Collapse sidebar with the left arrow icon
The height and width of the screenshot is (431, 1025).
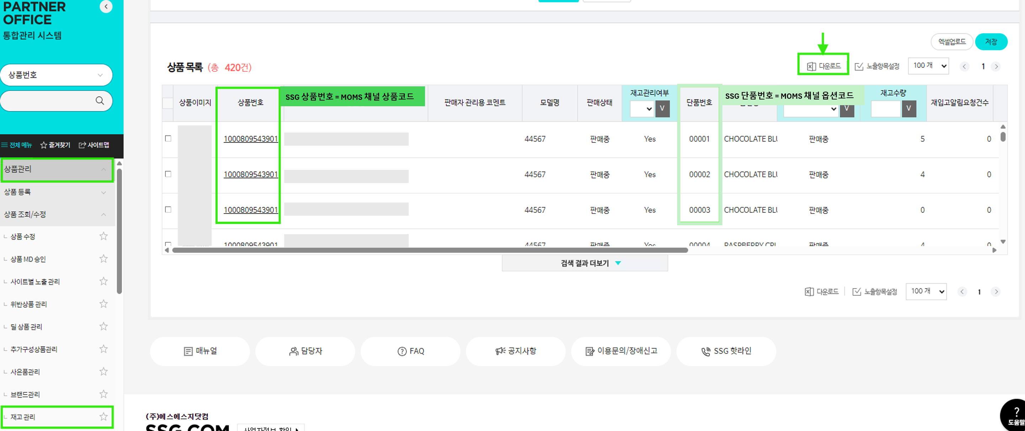(106, 6)
